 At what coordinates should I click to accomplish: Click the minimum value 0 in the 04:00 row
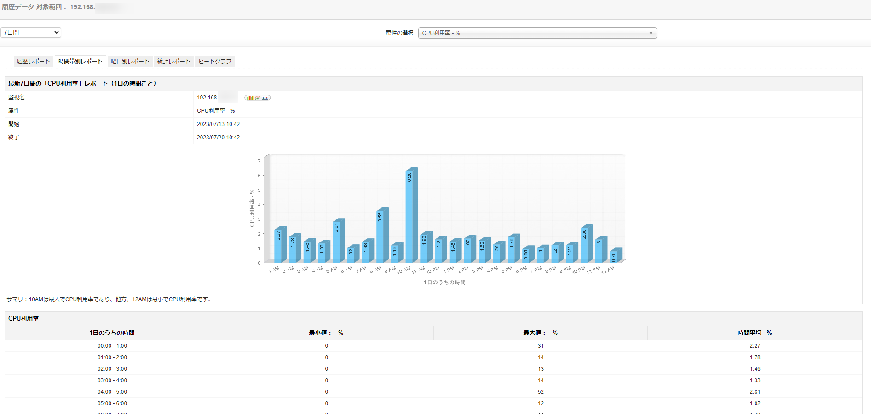point(327,392)
